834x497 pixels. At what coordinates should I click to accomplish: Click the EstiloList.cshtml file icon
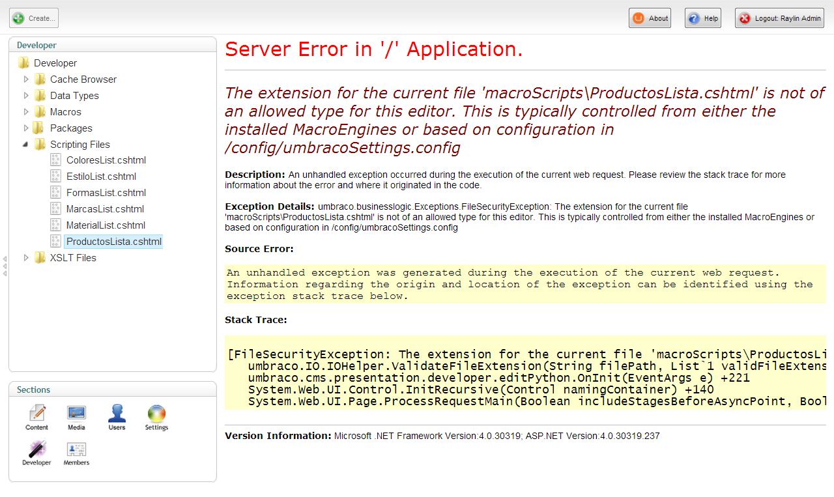point(56,176)
